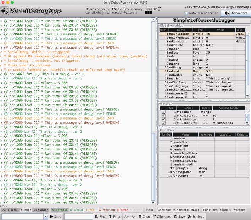This screenshot has height=220, width=251.
Task: Save the log with the Save button
Action: point(179,216)
